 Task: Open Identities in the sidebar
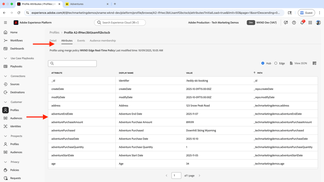(x=16, y=126)
